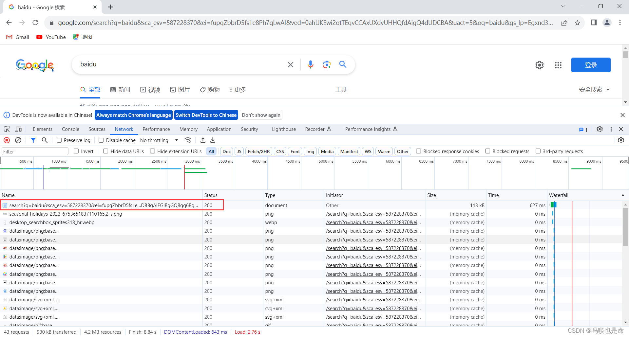Open the 图片 images search tab

pyautogui.click(x=180, y=90)
